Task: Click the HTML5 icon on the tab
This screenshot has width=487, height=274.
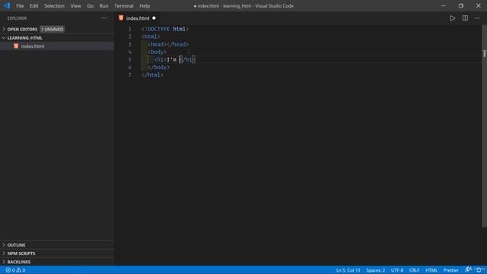Action: [121, 18]
